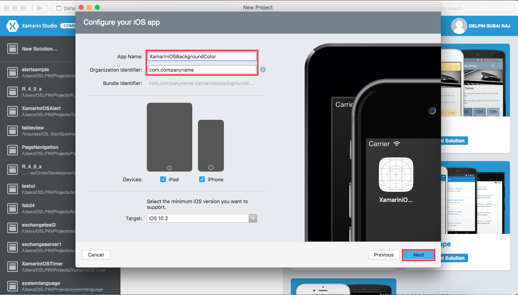Screen dimensions: 518x295
Task: Click the Organization Identifier field
Action: 202,70
